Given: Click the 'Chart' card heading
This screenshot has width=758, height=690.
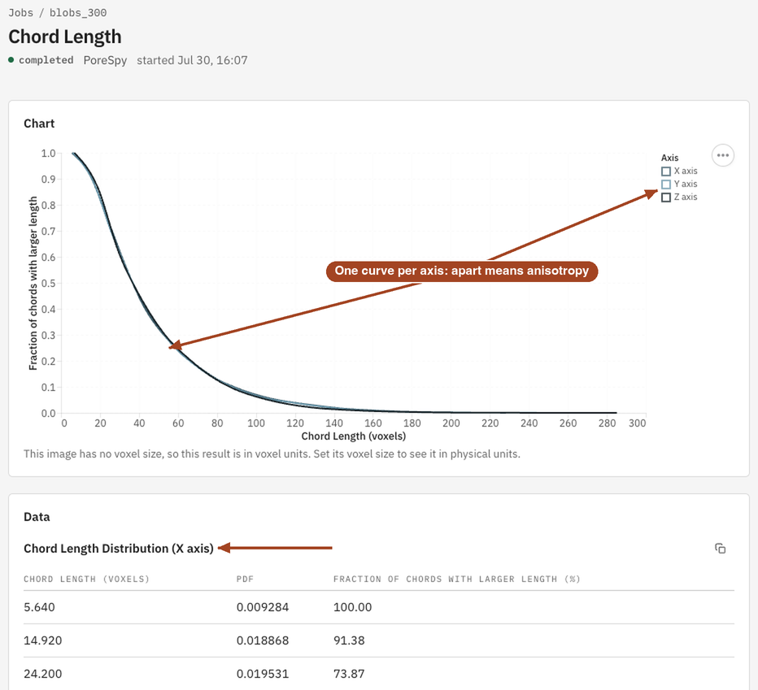Looking at the screenshot, I should [39, 124].
